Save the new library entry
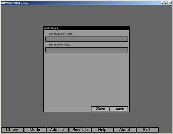 tap(100, 109)
